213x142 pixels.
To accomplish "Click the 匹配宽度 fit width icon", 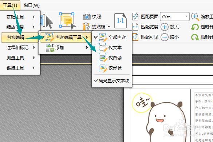I will pos(135,27).
